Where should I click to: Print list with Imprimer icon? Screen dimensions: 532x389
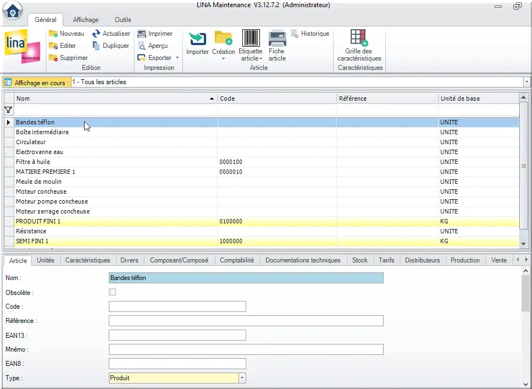(x=142, y=34)
